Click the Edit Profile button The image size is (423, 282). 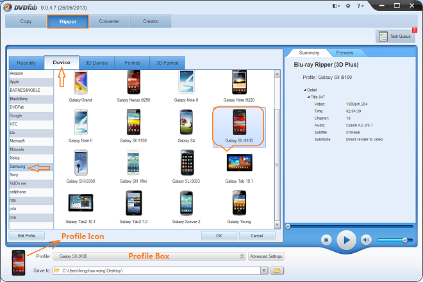pyautogui.click(x=27, y=236)
